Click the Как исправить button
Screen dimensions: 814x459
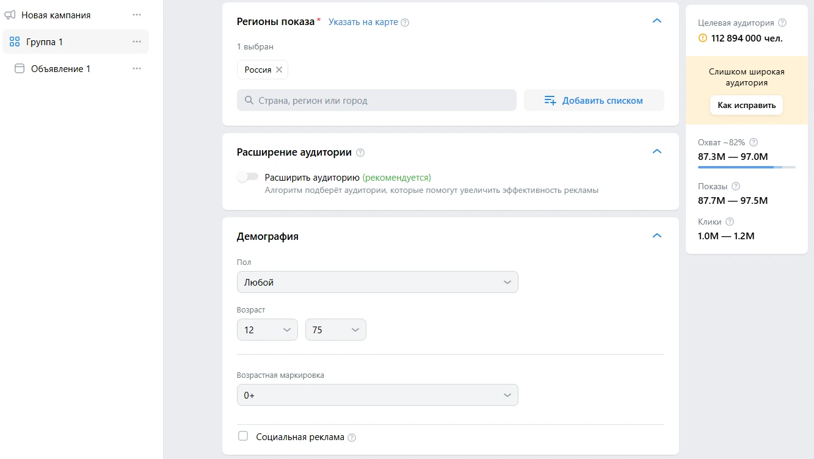pyautogui.click(x=746, y=105)
